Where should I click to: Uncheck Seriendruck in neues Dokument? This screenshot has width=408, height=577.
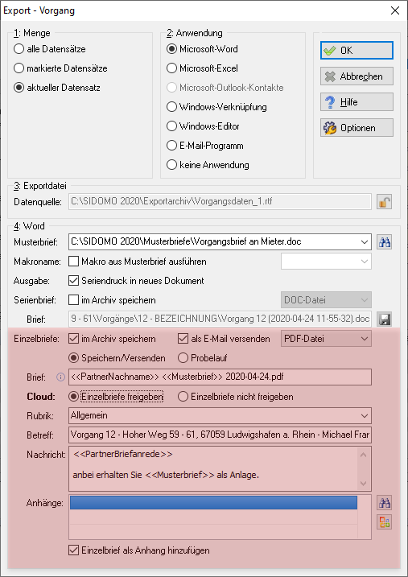(73, 281)
